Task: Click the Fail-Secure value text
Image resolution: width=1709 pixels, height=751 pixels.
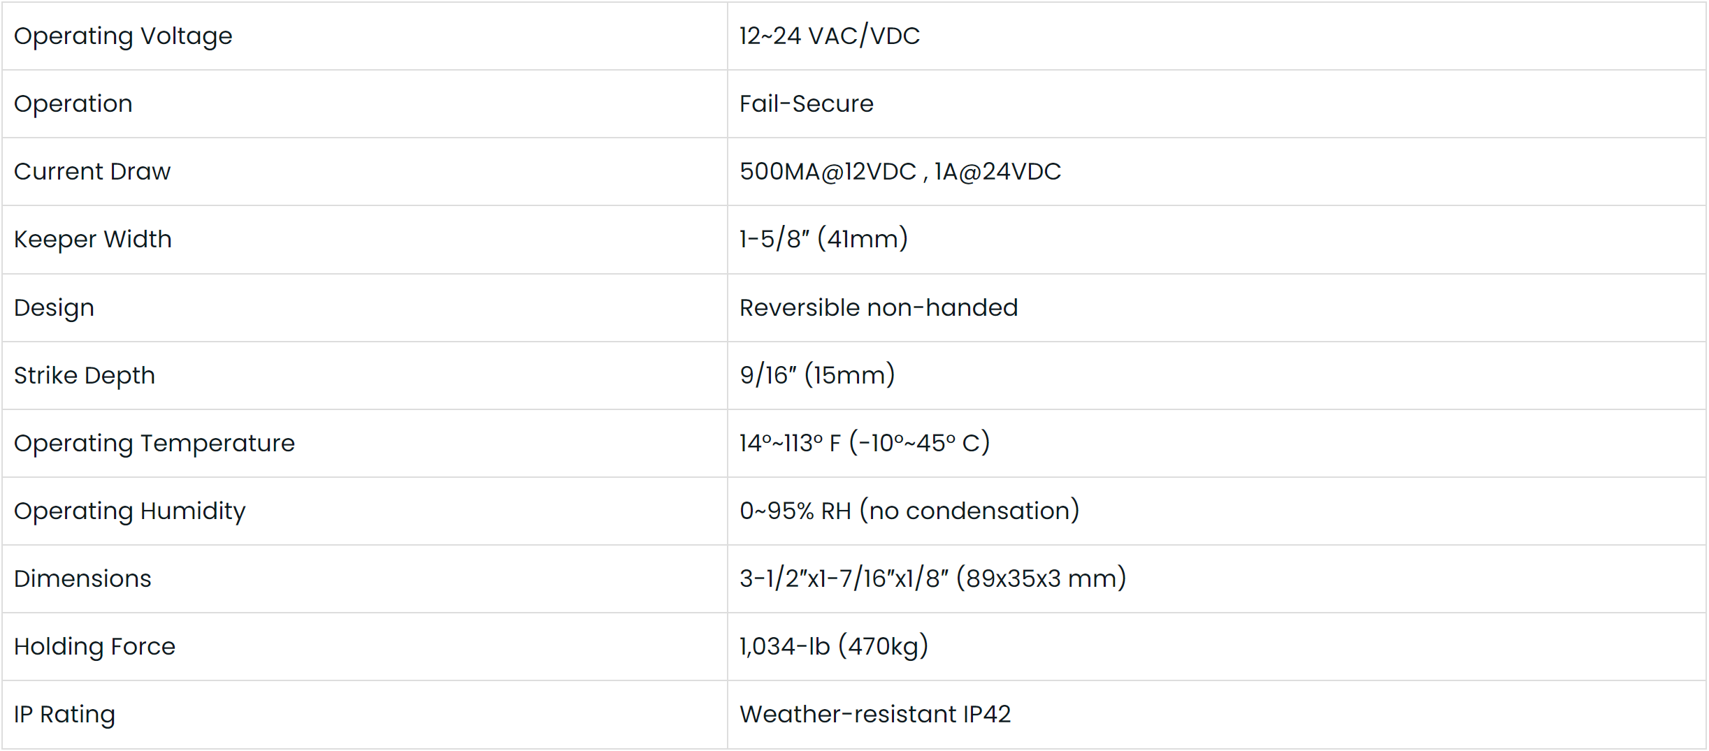Action: [807, 103]
